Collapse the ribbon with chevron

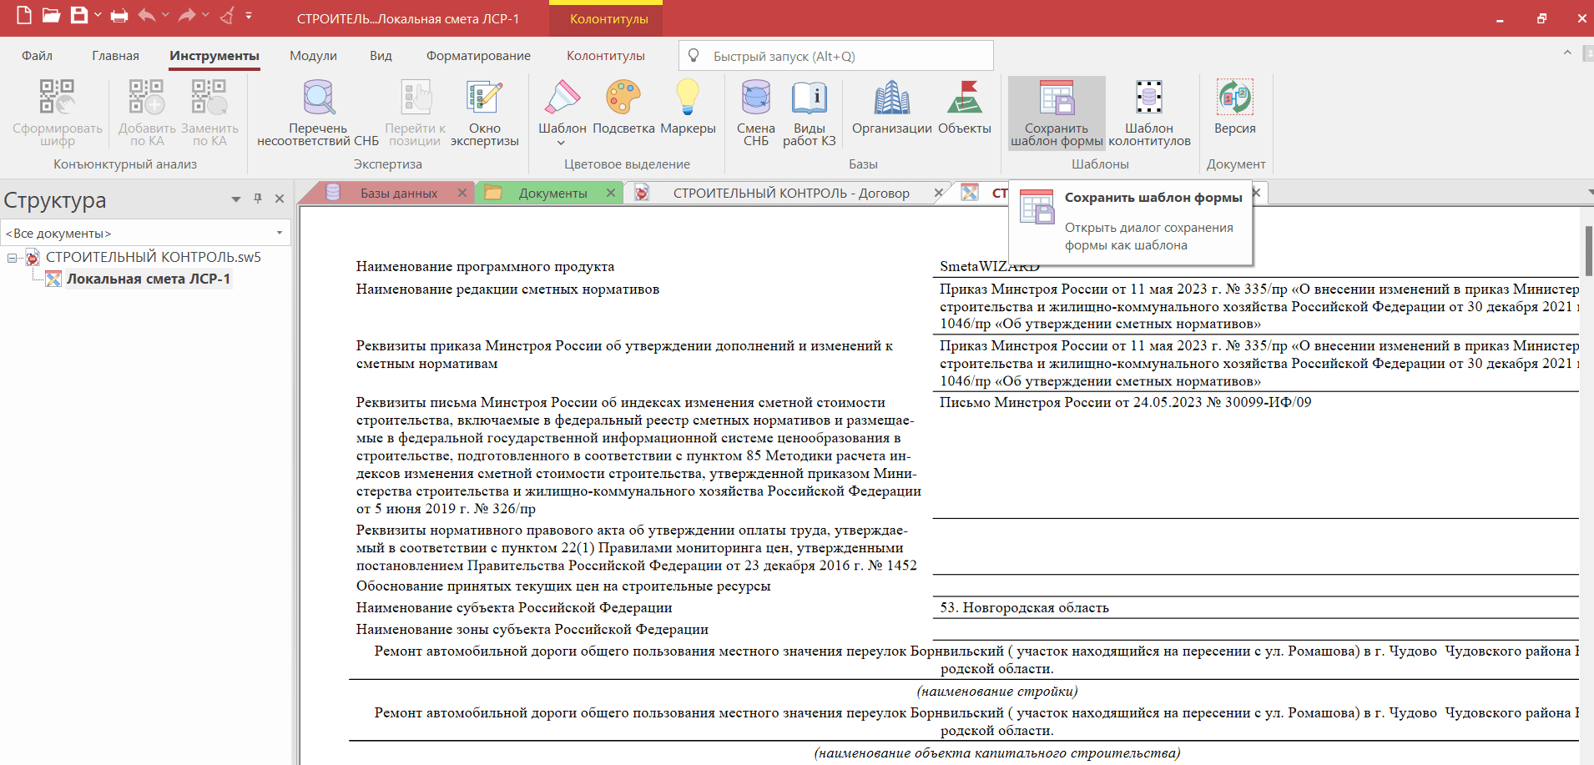pyautogui.click(x=1567, y=53)
